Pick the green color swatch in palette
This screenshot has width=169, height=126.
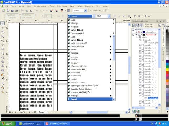tap(167, 67)
